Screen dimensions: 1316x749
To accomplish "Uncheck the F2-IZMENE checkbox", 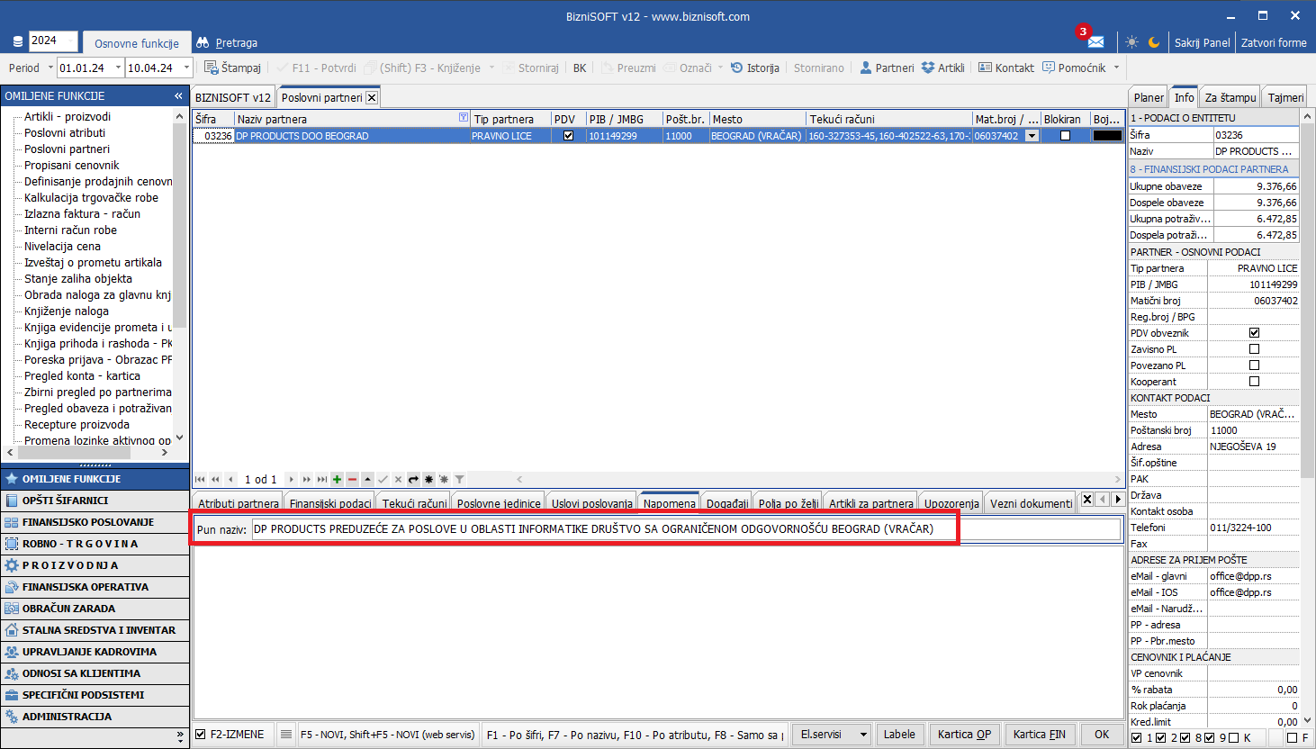I will coord(201,735).
